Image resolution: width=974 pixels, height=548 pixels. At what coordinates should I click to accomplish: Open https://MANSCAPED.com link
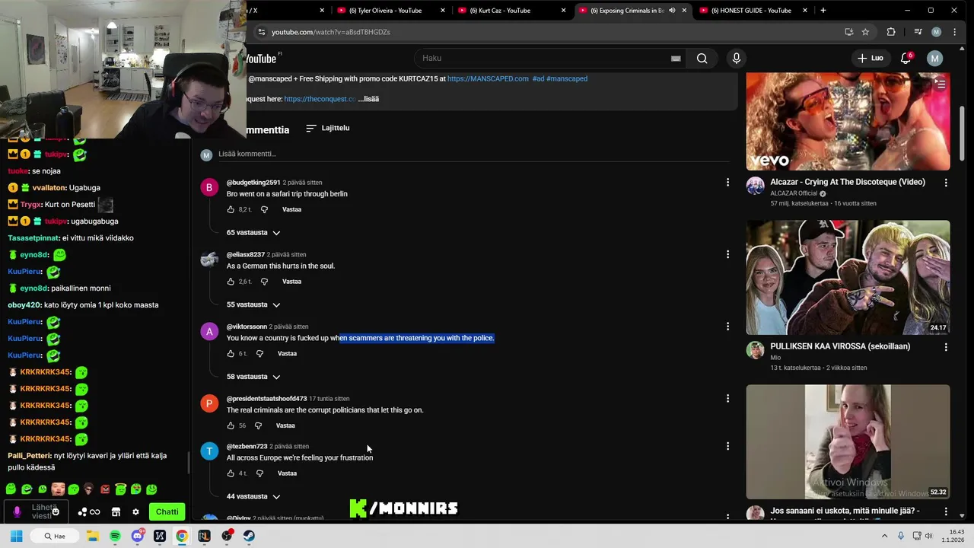coord(488,78)
